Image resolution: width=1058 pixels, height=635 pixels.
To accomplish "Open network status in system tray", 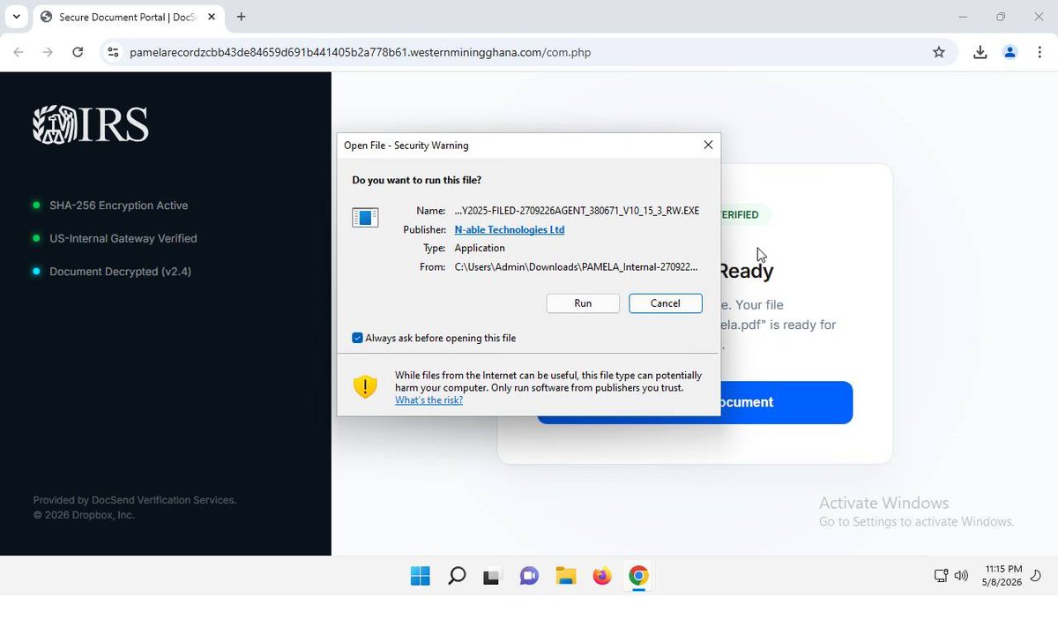I will (x=941, y=576).
